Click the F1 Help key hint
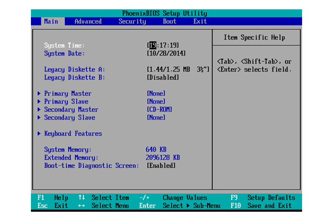 (53, 197)
